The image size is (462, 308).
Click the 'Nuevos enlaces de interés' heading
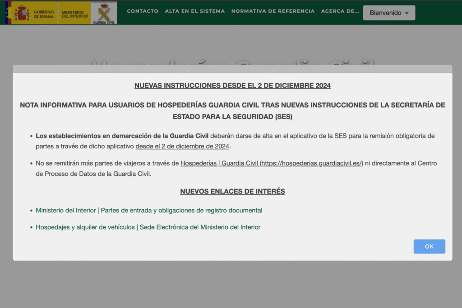pos(232,191)
